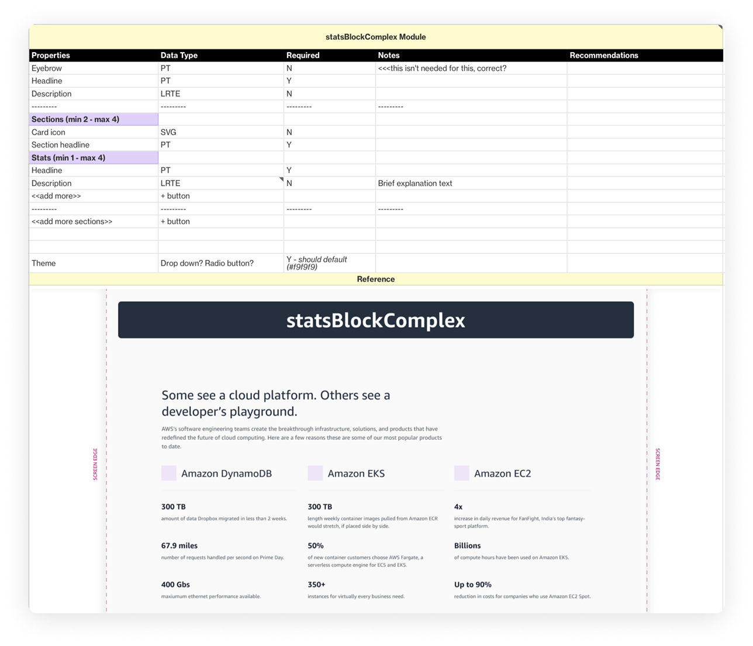Click text "instances for virtually every business need"

pos(356,597)
